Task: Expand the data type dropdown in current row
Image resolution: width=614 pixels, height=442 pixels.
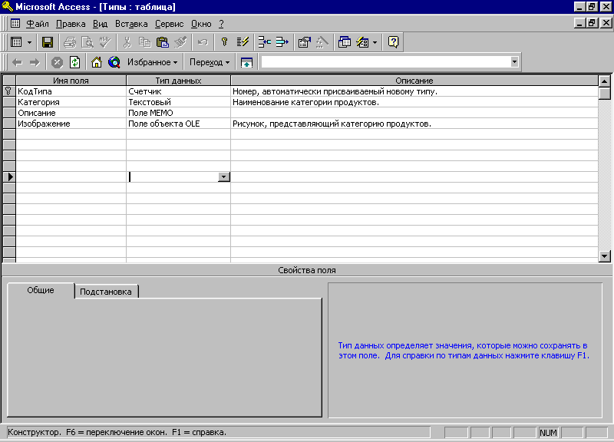Action: [223, 177]
